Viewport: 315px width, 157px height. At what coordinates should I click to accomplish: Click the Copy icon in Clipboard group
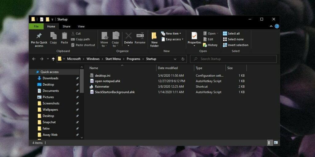(x=53, y=36)
